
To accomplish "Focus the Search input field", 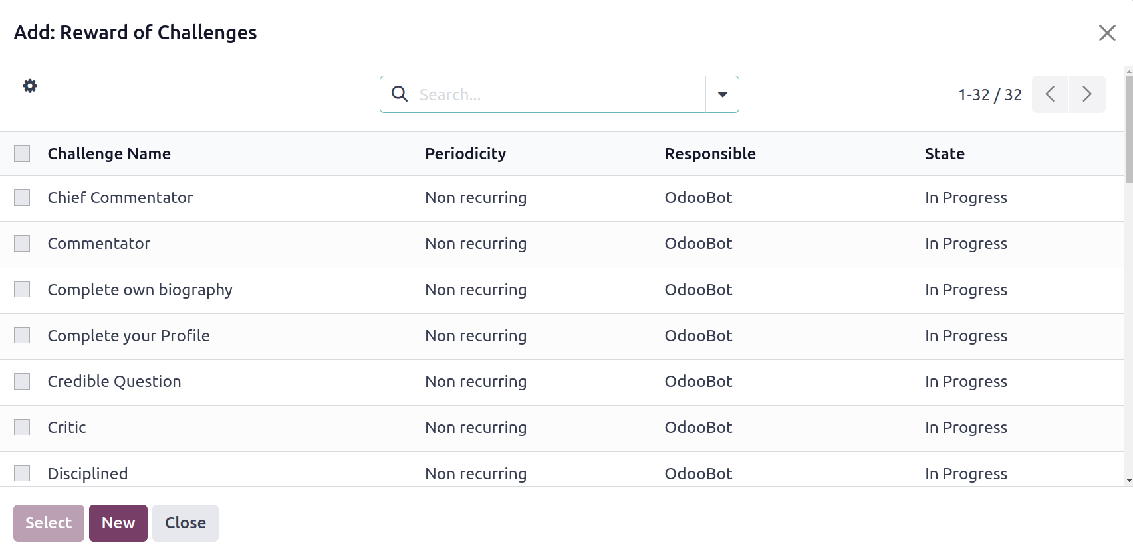I will 559,94.
